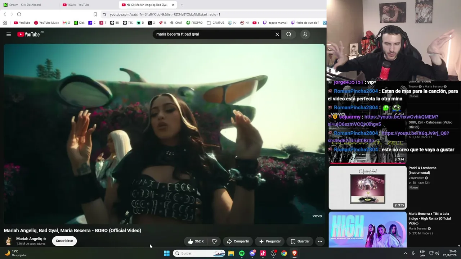Open the Preguntar AI button
This screenshot has width=461, height=259.
point(270,241)
